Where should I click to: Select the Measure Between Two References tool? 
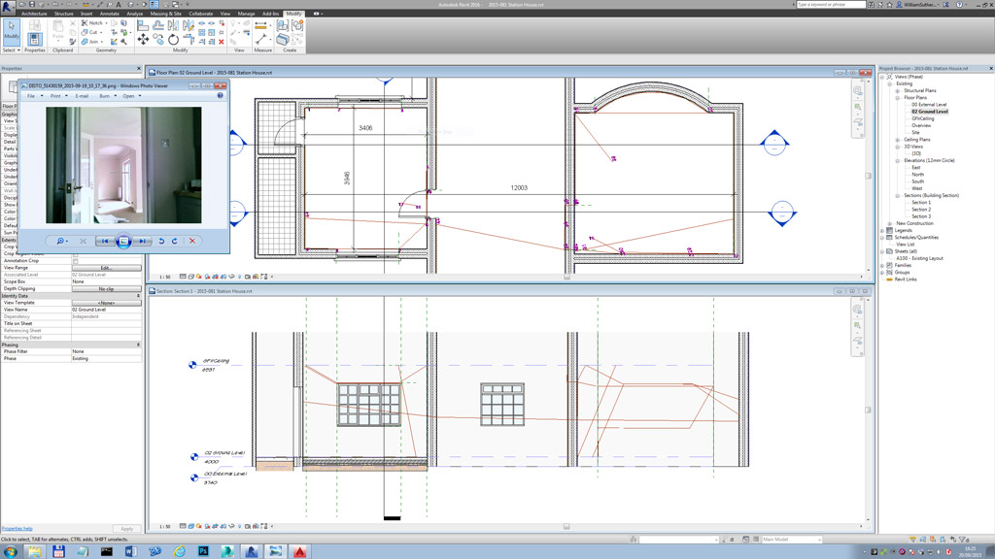[260, 40]
